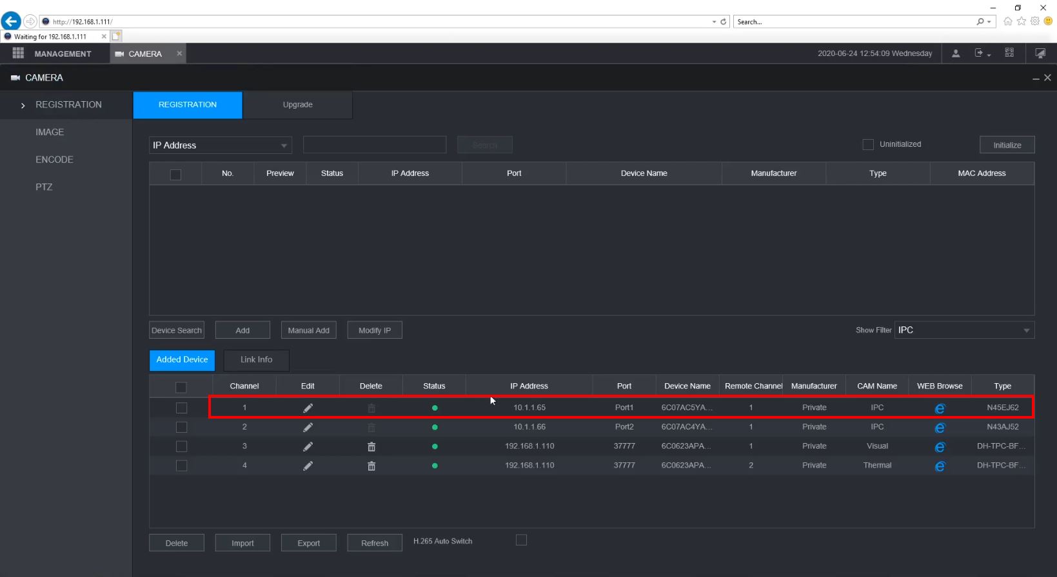Toggle the H.265 Auto Switch checkbox
The width and height of the screenshot is (1057, 577).
pyautogui.click(x=521, y=540)
